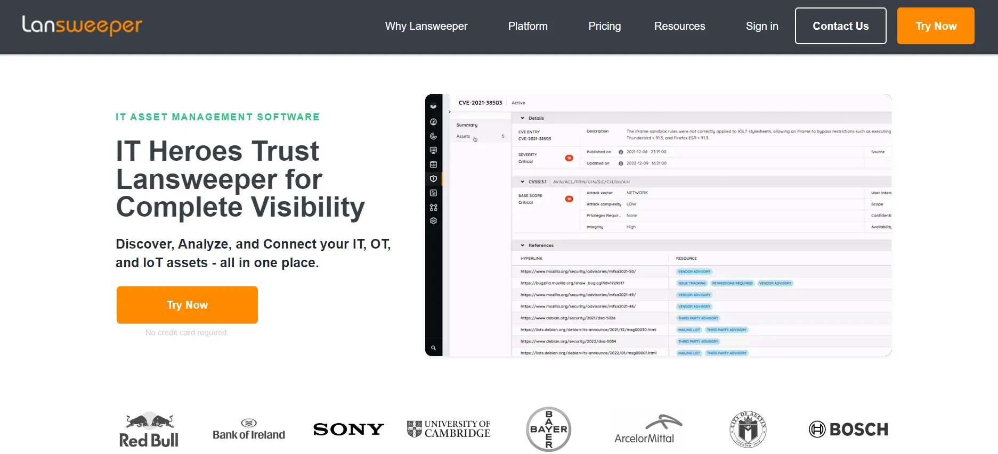Click the Bosch logo
Screen dimensions: 998x454
pos(848,429)
